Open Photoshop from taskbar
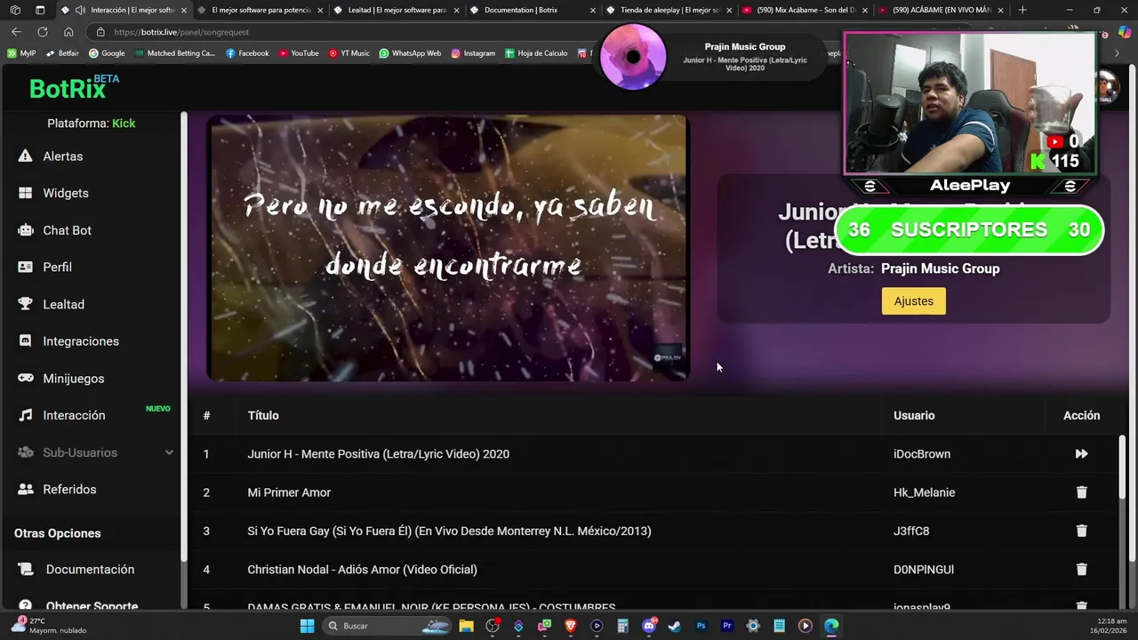1138x640 pixels. [x=701, y=626]
